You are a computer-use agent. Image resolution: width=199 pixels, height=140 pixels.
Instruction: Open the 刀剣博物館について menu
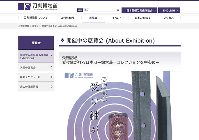[x=36, y=18]
